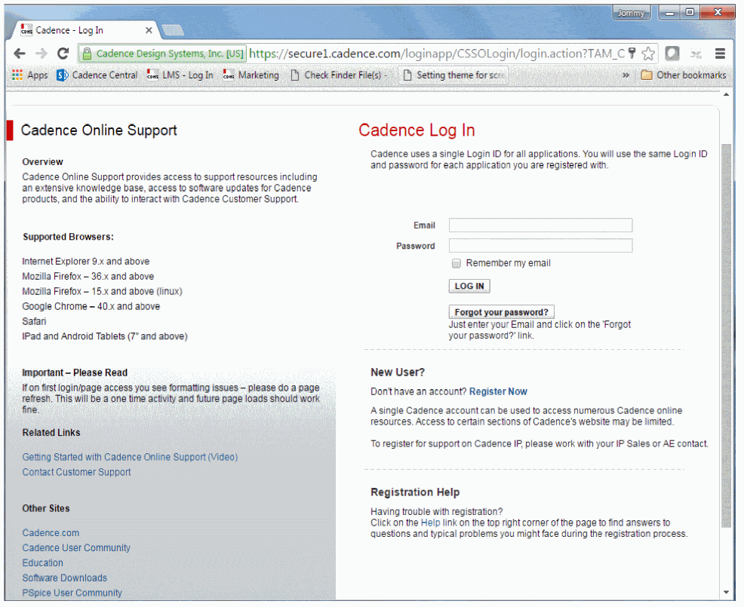Image resolution: width=744 pixels, height=607 pixels.
Task: Click the Jommy user profile button
Action: click(x=630, y=13)
